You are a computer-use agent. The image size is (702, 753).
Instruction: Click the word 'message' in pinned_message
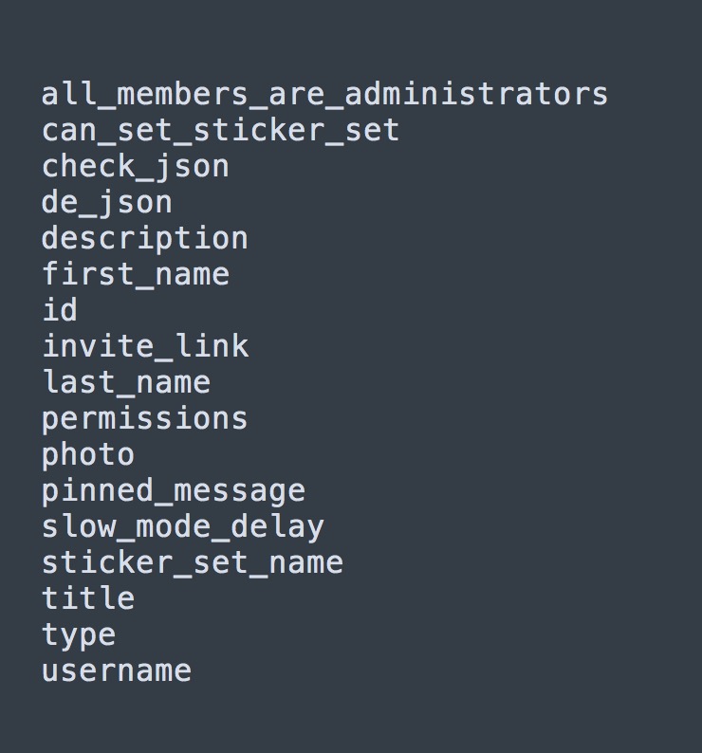point(239,491)
